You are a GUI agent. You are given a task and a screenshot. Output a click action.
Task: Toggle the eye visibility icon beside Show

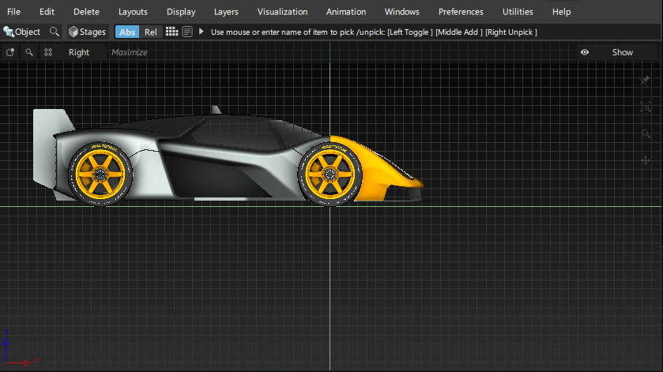point(585,52)
